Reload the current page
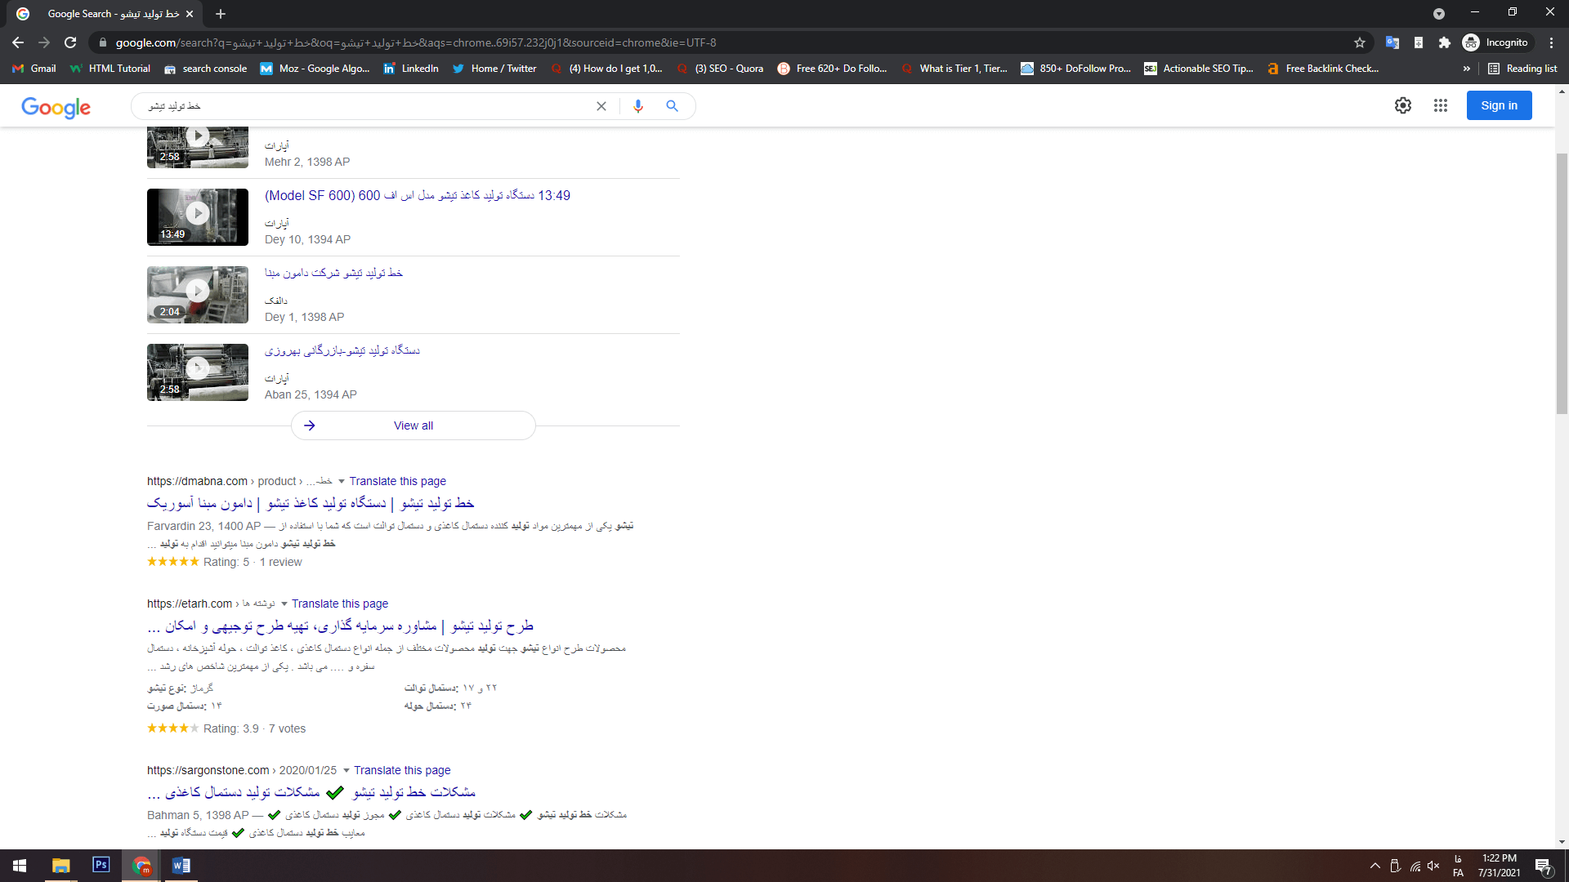Viewport: 1569px width, 882px height. 70,42
